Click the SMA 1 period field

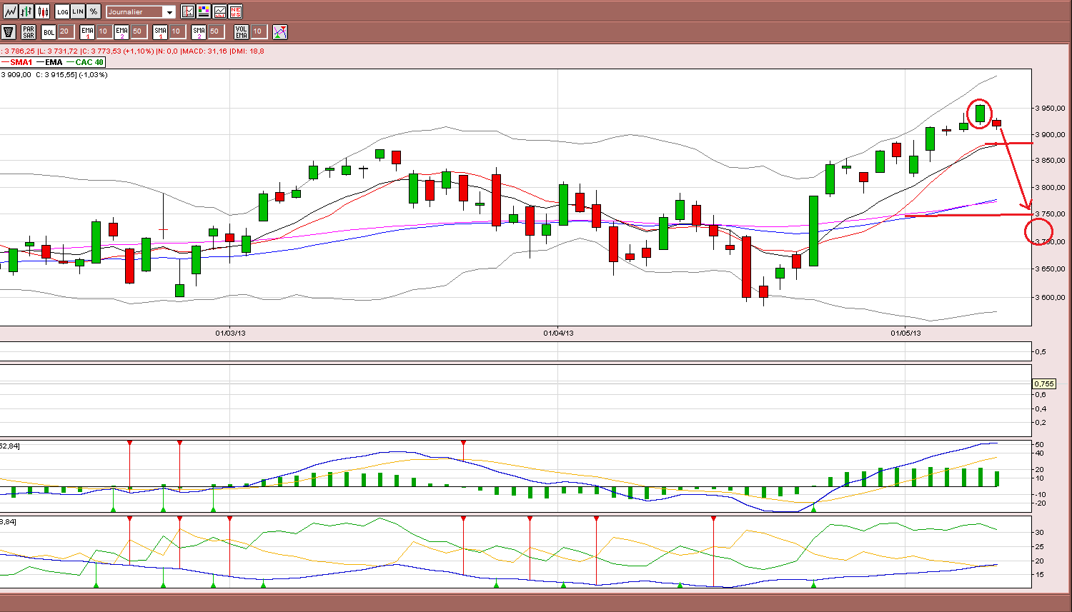click(177, 31)
